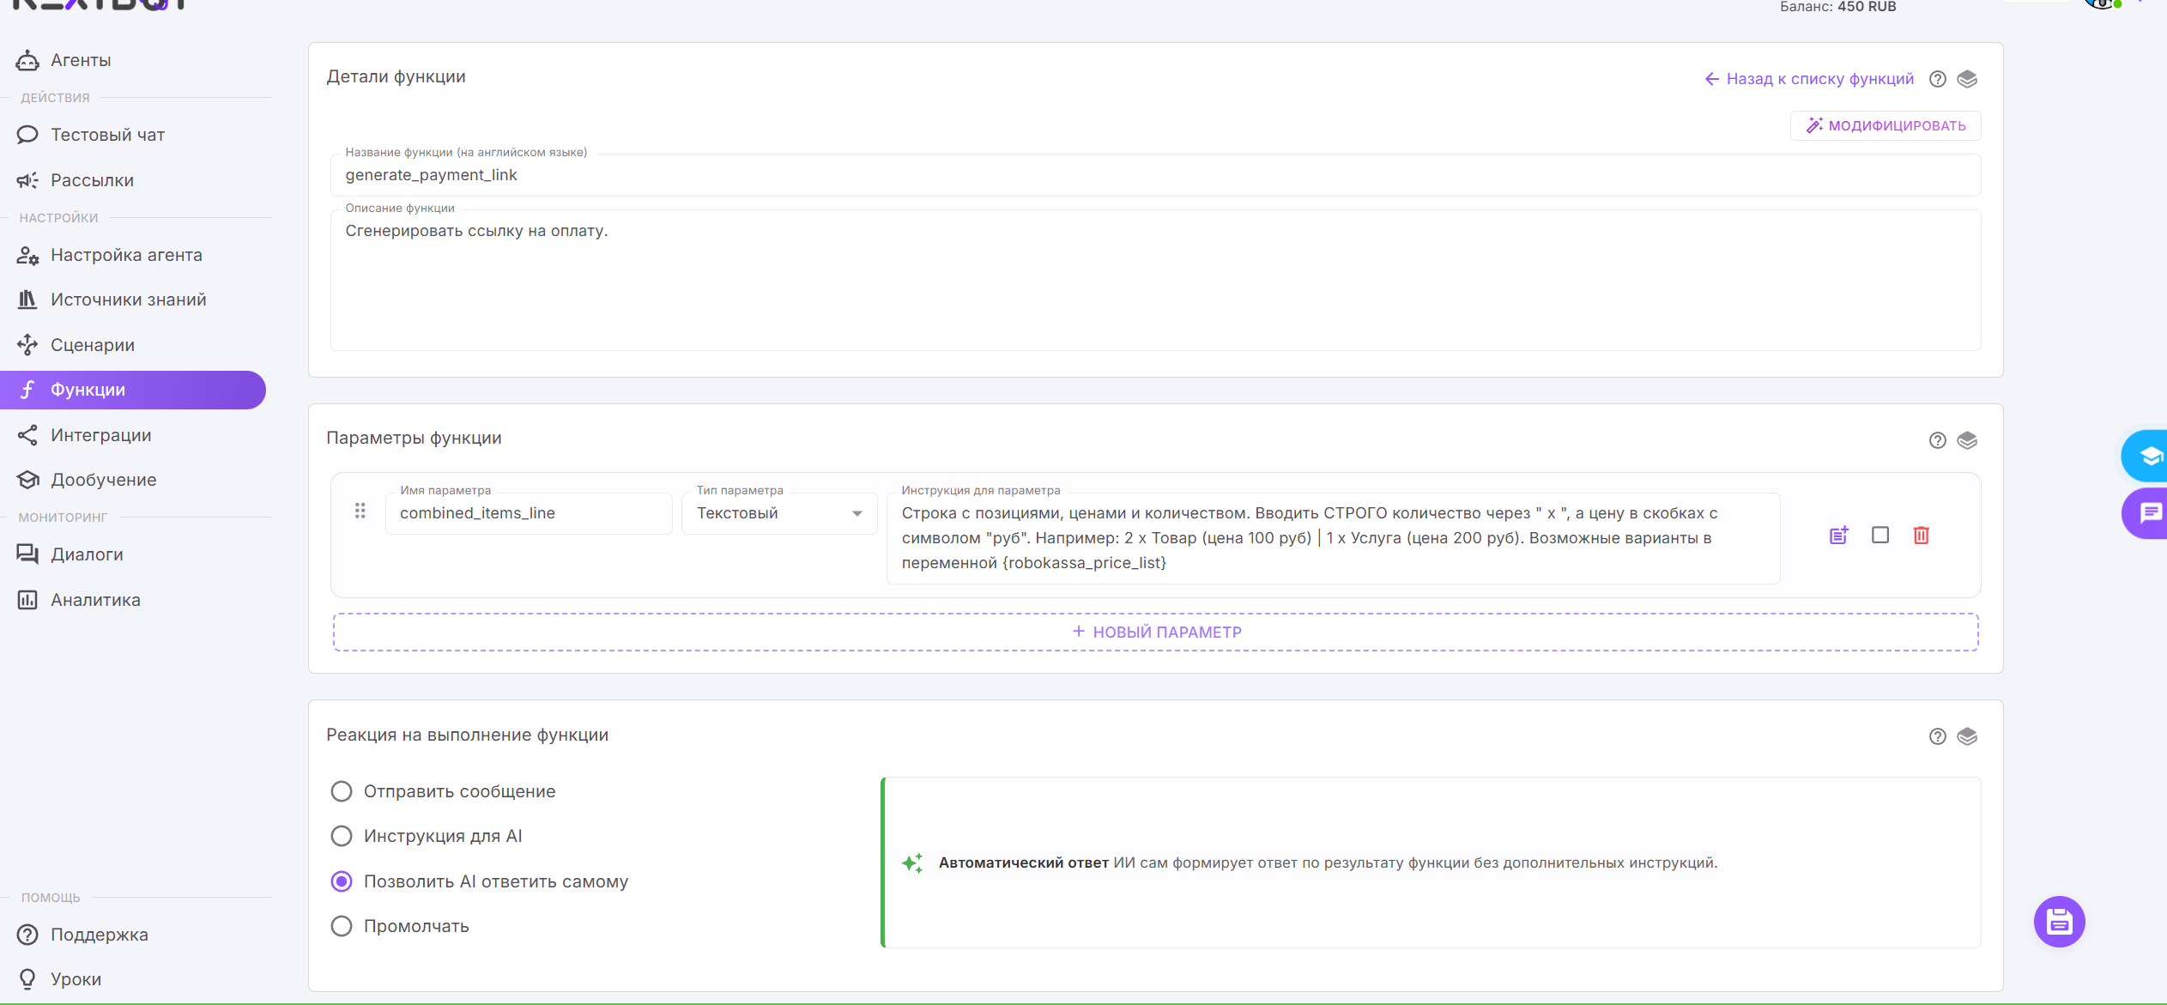Select the Отправить сообщение radio option
The width and height of the screenshot is (2167, 1005).
[342, 791]
